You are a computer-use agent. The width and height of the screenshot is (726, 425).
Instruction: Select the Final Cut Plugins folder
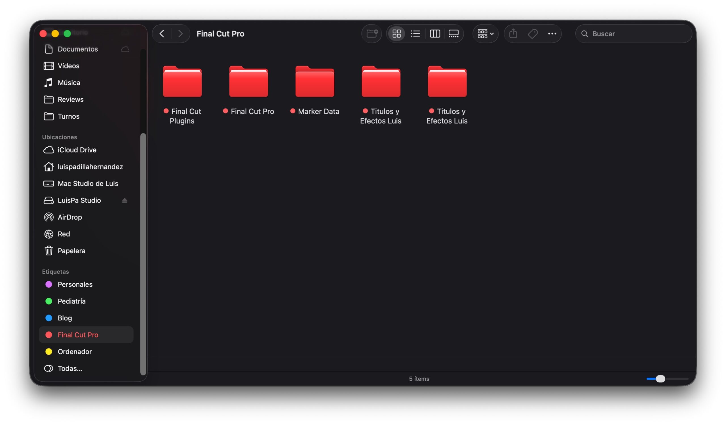click(182, 82)
